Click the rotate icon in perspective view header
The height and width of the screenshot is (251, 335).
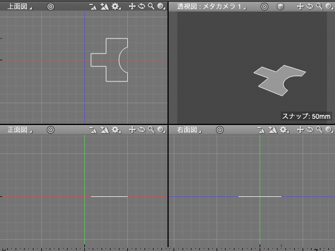[310, 7]
